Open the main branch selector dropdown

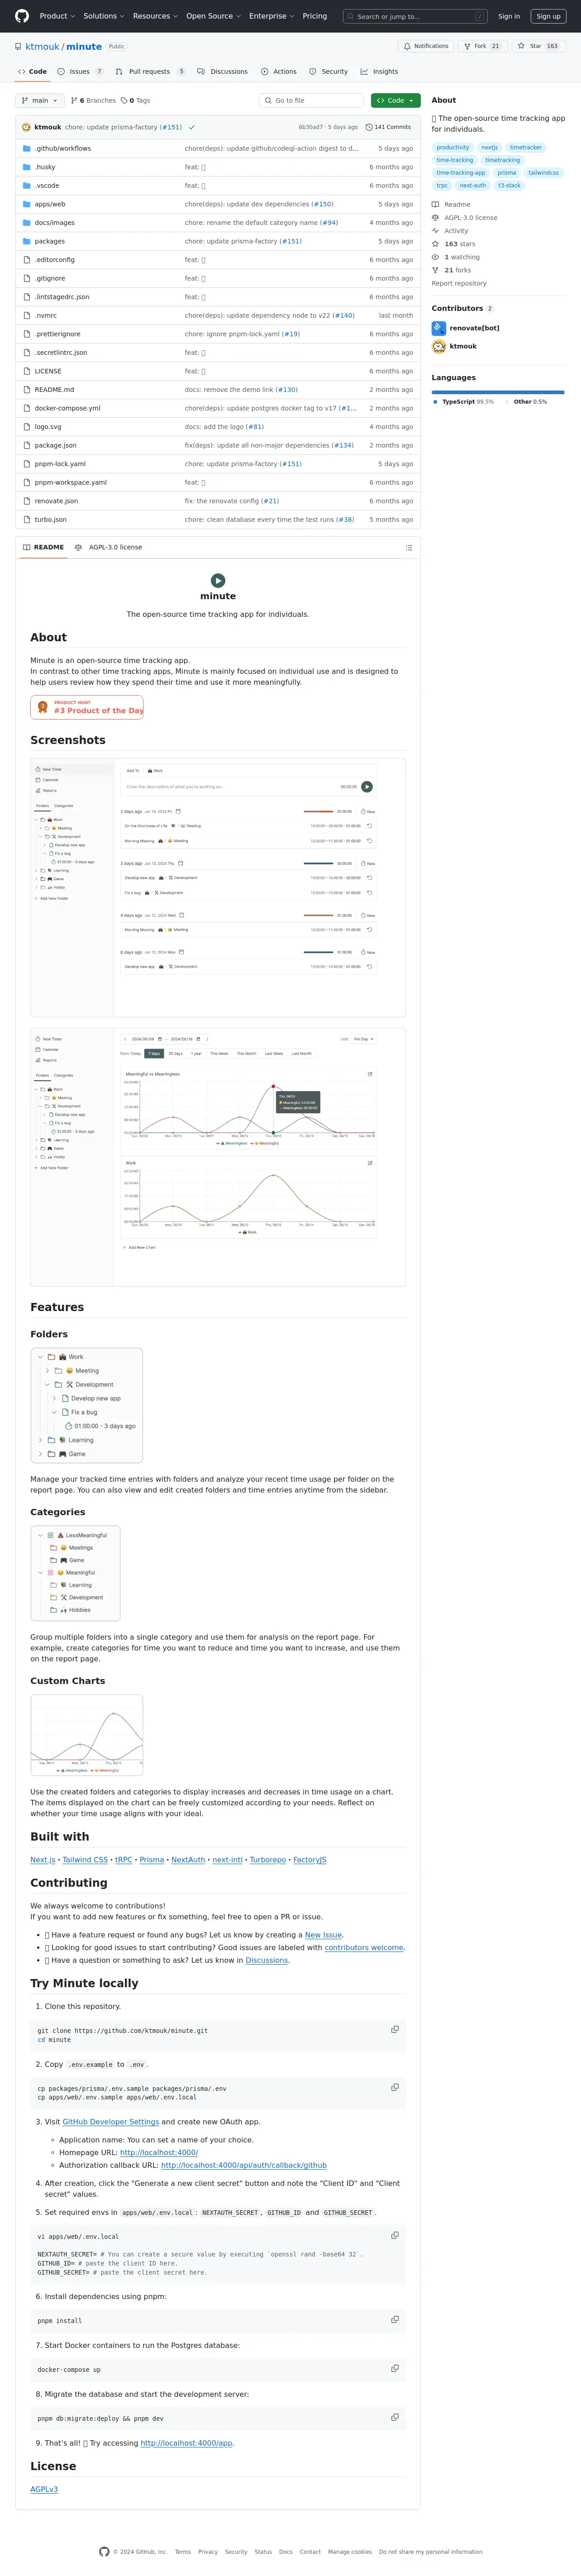click(x=40, y=100)
